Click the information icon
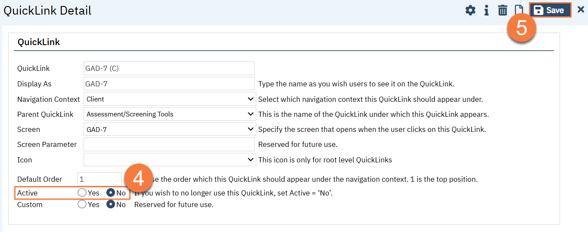Image resolution: width=588 pixels, height=232 pixels. pos(486,10)
